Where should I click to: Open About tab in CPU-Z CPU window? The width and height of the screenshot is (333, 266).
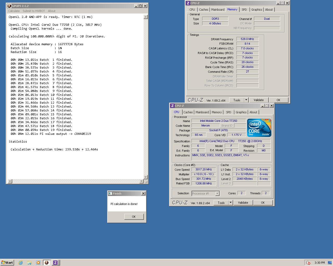[253, 112]
